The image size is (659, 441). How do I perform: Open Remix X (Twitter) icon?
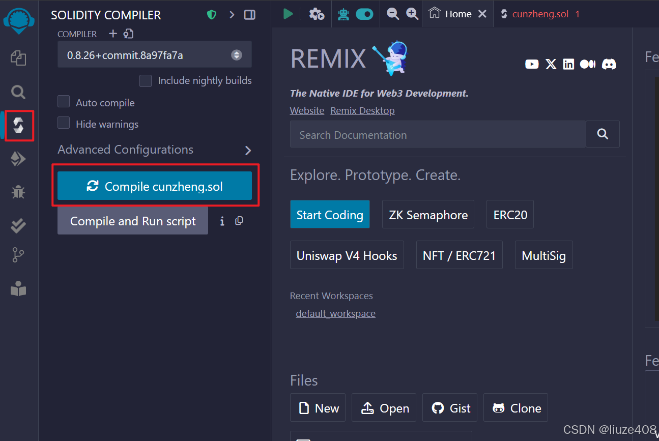[551, 64]
